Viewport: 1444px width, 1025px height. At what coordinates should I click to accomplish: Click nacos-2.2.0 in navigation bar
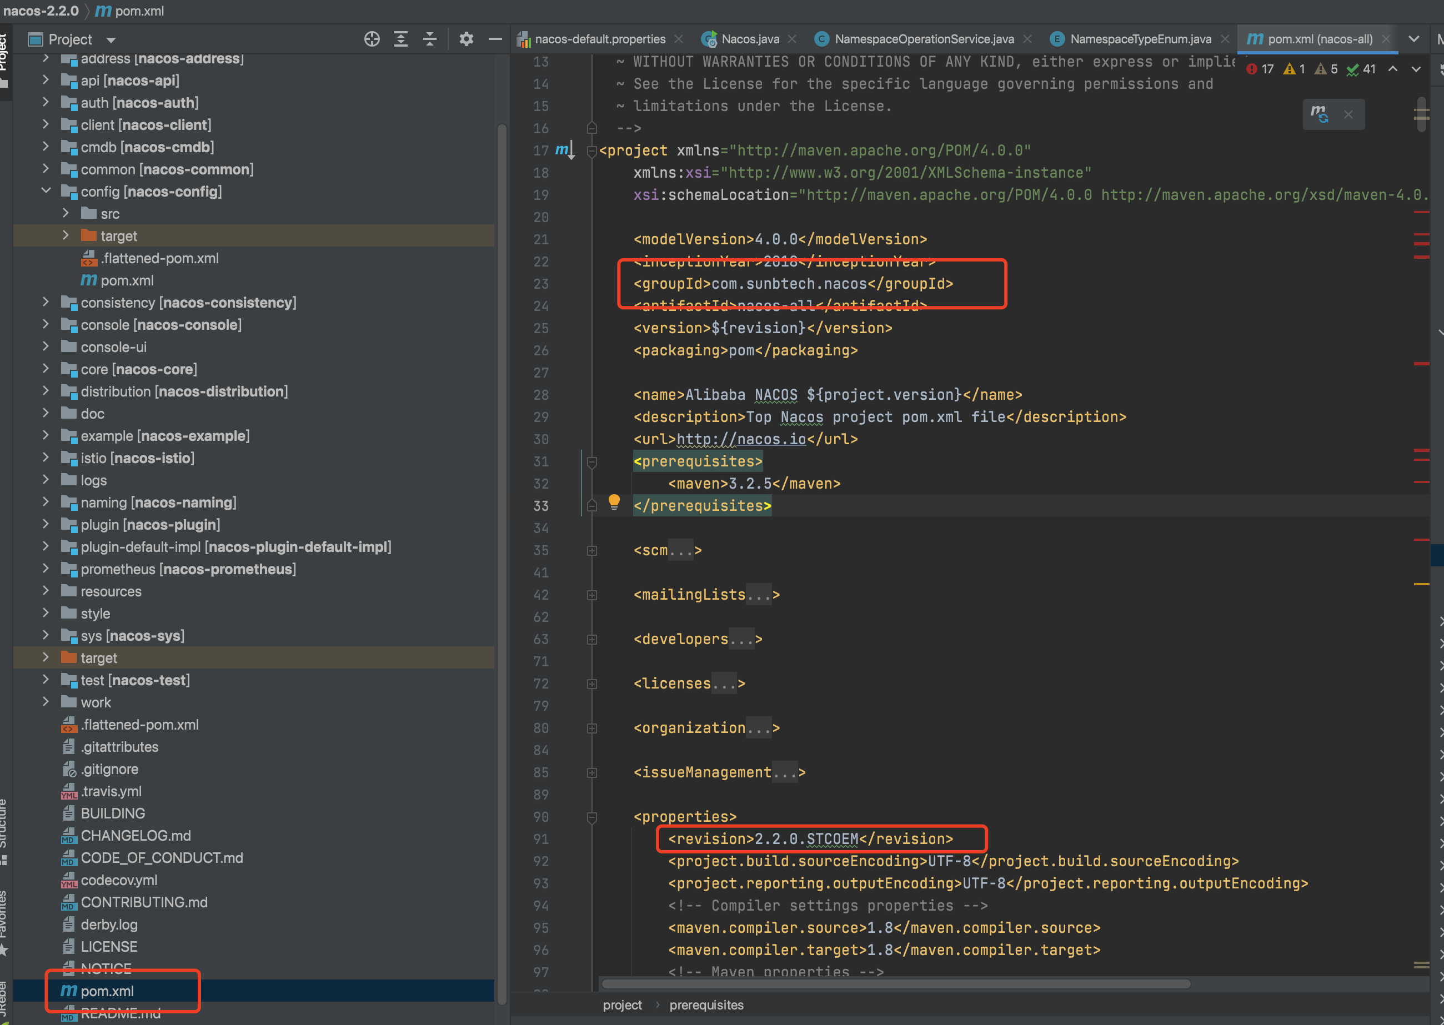click(x=41, y=11)
